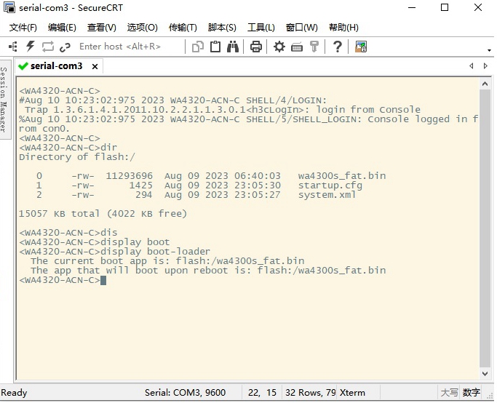Click the Quick Connect lightning icon

tap(31, 47)
